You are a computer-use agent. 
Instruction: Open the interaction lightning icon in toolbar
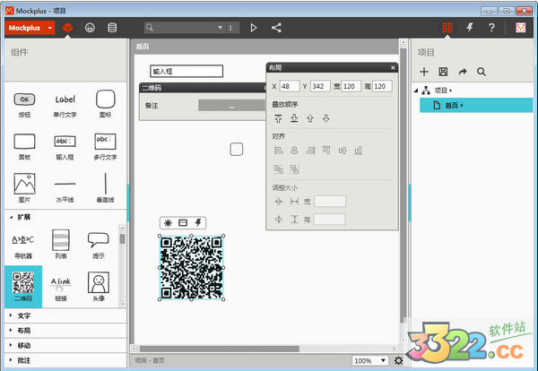point(470,28)
